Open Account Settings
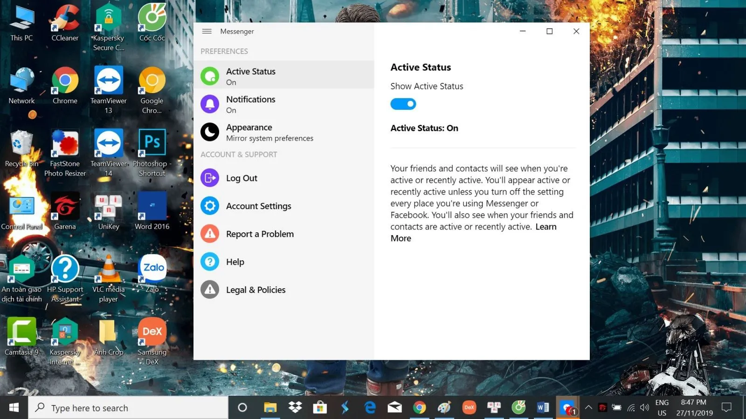This screenshot has height=419, width=746. (x=283, y=206)
